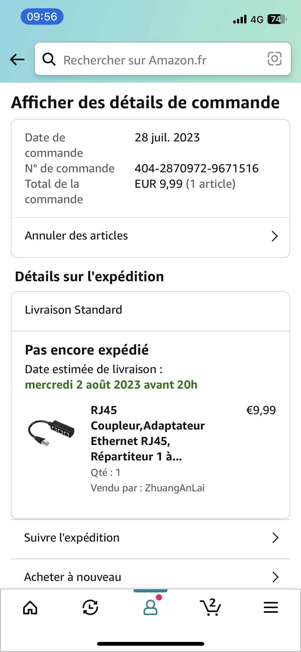Go to the Home tab icon
This screenshot has height=652, width=301.
30,607
